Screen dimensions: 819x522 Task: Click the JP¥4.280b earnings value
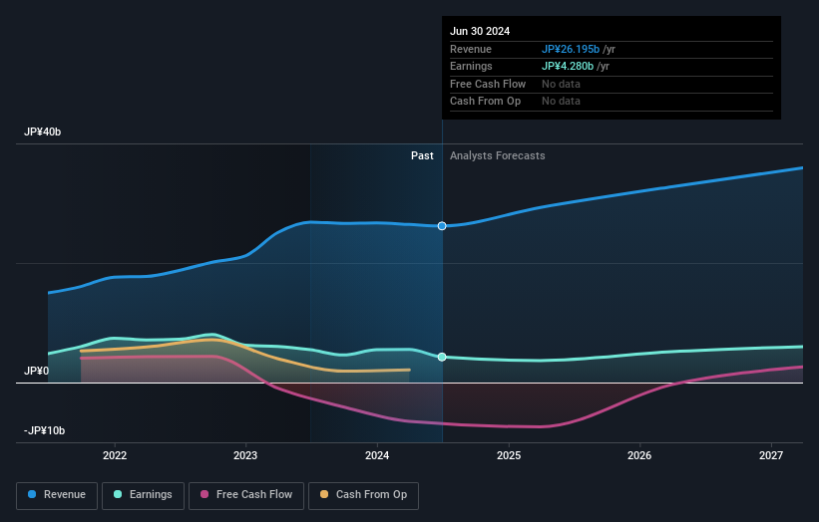click(568, 66)
